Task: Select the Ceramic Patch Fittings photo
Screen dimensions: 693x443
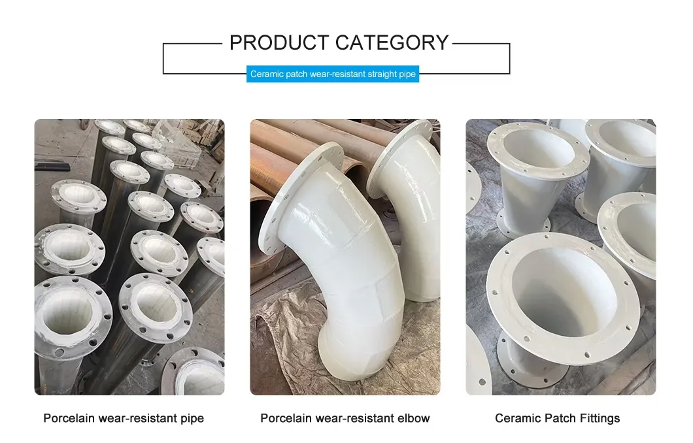Action: 561,257
